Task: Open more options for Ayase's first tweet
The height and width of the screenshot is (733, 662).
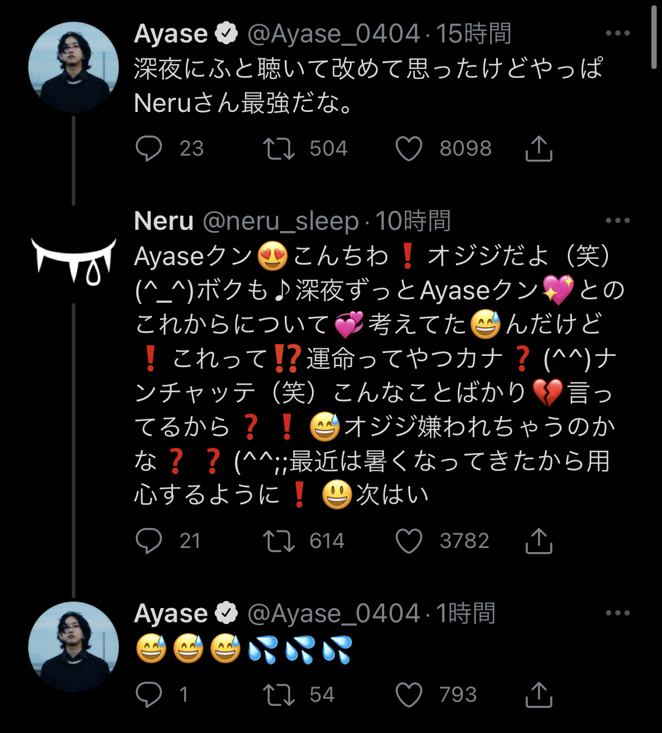Action: (617, 34)
